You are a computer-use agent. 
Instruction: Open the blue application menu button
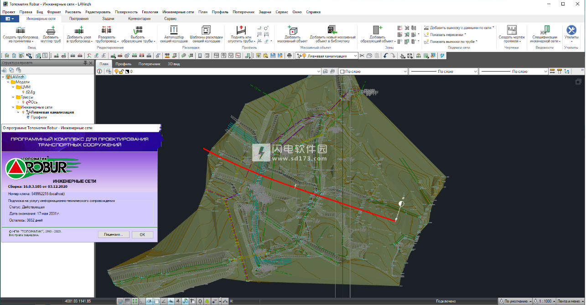(9, 19)
